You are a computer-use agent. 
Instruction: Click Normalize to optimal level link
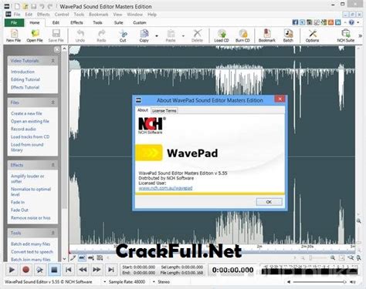(x=31, y=192)
